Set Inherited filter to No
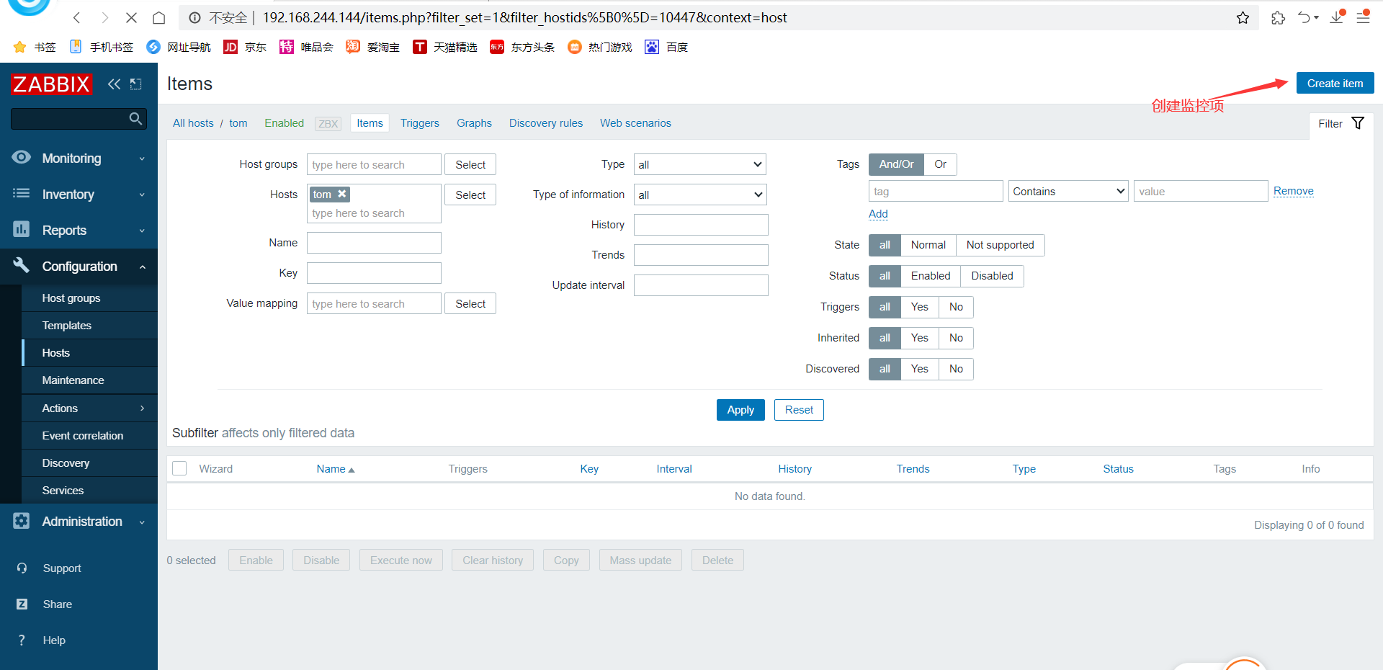The image size is (1383, 670). click(x=956, y=338)
